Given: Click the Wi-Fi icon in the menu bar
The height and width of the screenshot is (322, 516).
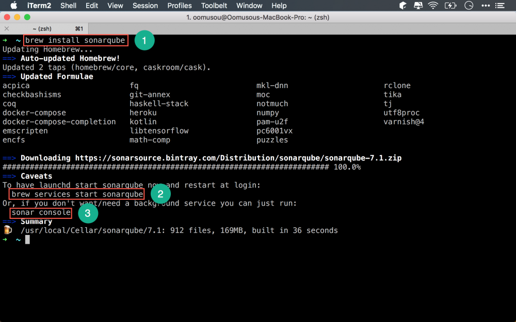Looking at the screenshot, I should click(x=432, y=6).
